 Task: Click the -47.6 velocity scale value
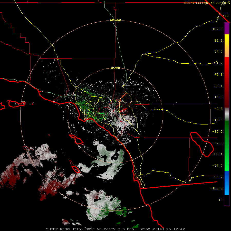[217, 143]
